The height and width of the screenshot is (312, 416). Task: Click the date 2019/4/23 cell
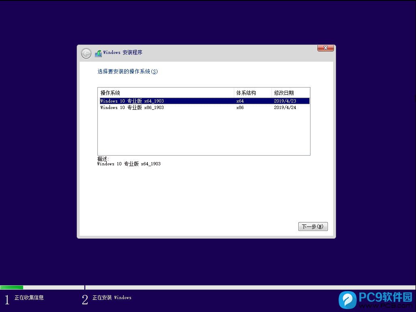(285, 101)
